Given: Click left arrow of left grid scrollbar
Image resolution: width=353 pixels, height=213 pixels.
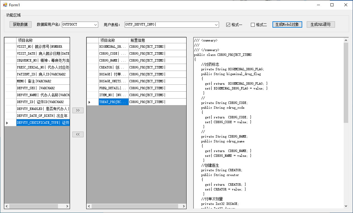Looking at the screenshot, I should 7,206.
